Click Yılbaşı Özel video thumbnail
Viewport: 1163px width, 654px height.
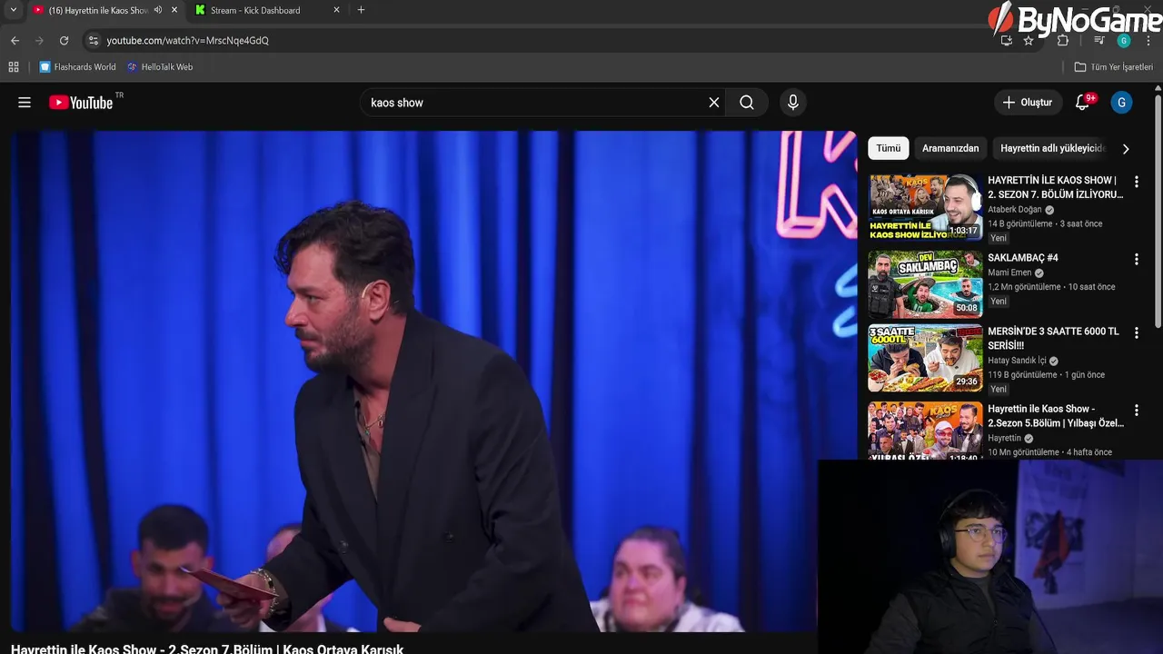pyautogui.click(x=925, y=431)
